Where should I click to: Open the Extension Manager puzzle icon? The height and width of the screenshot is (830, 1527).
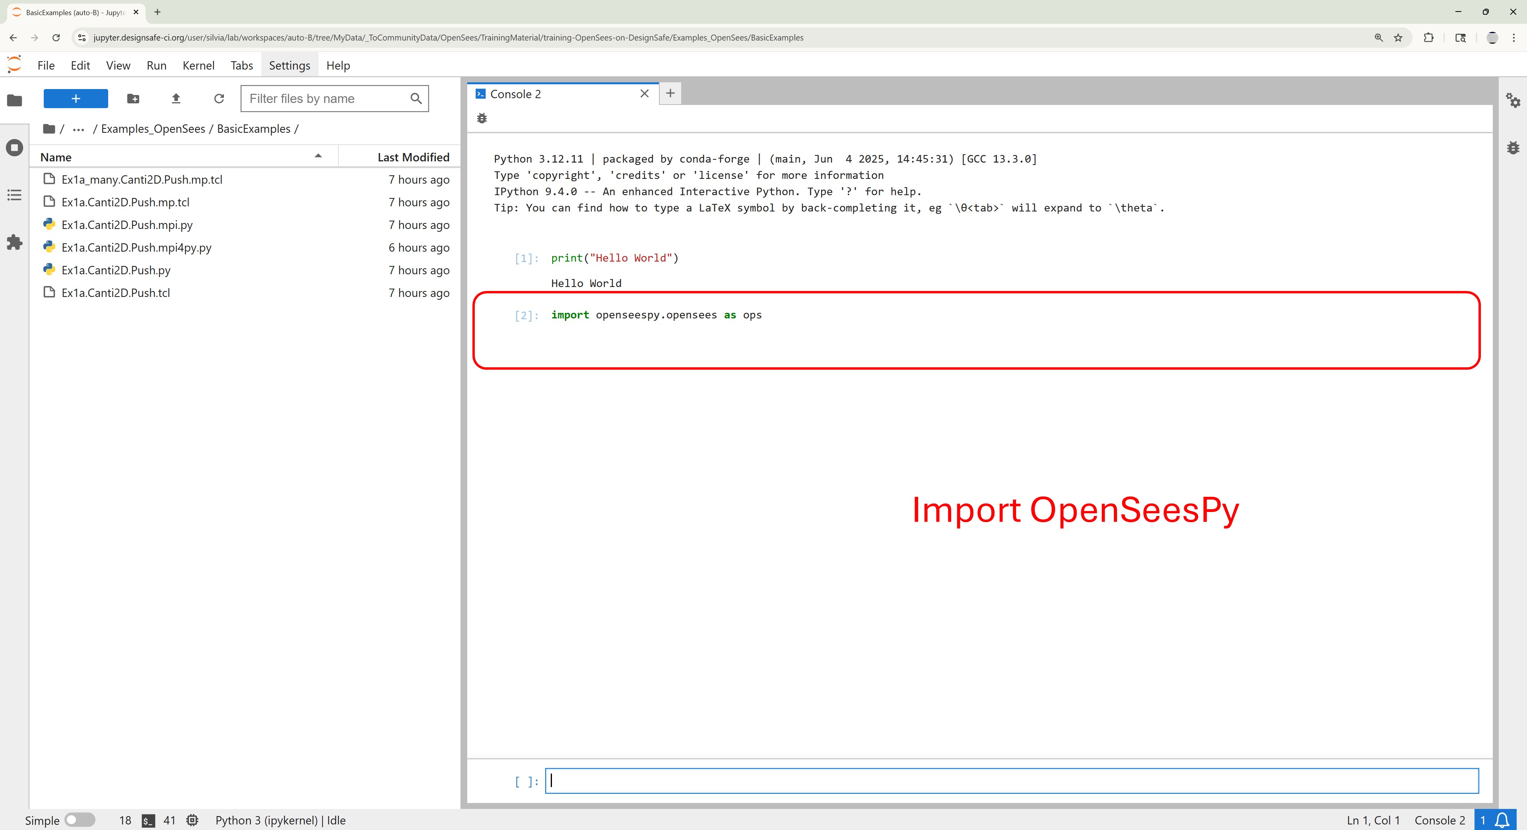pos(14,242)
